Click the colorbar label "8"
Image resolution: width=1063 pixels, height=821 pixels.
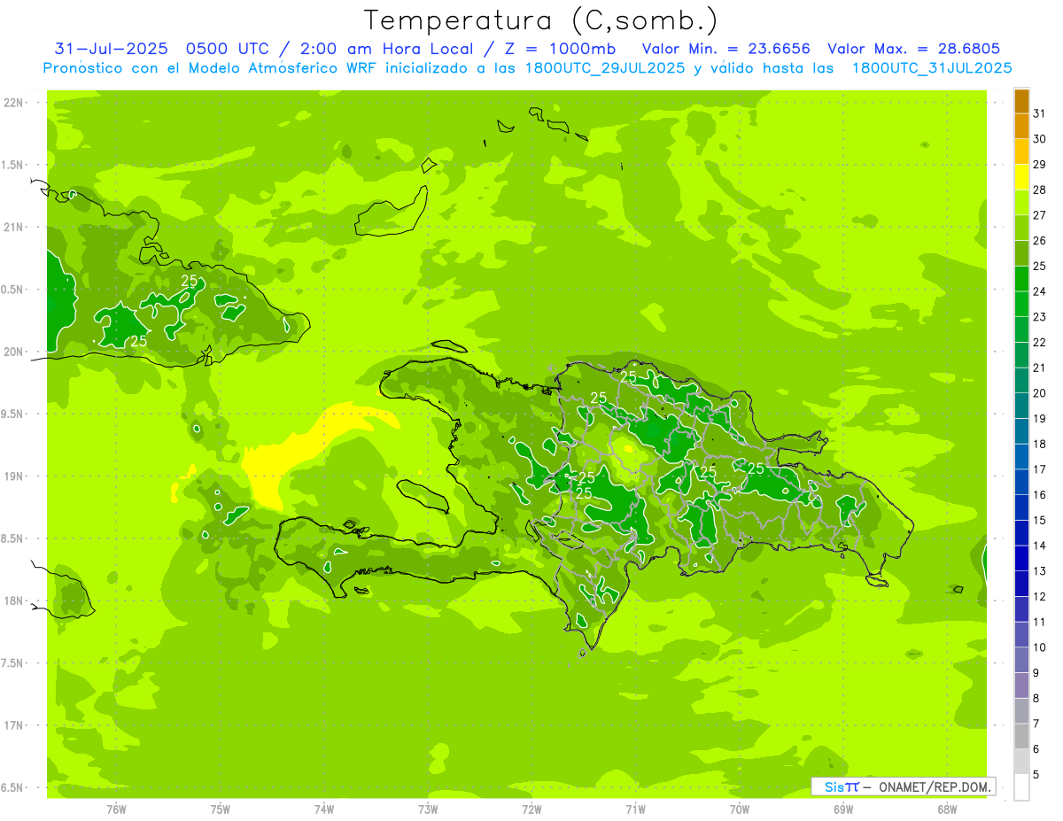pos(1036,699)
